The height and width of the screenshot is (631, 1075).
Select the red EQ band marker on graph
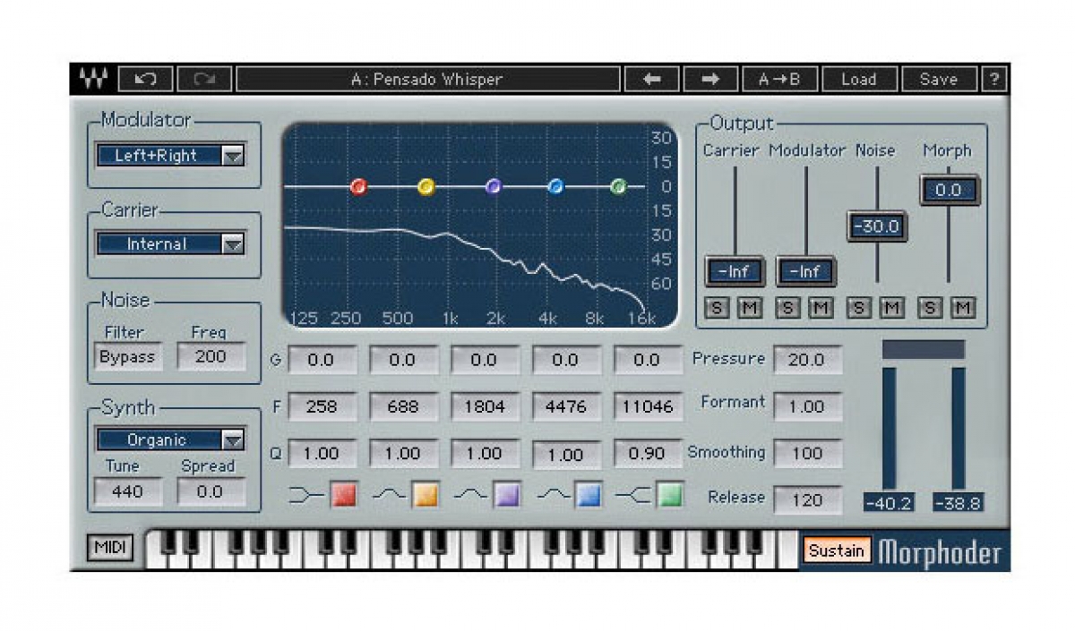(358, 186)
